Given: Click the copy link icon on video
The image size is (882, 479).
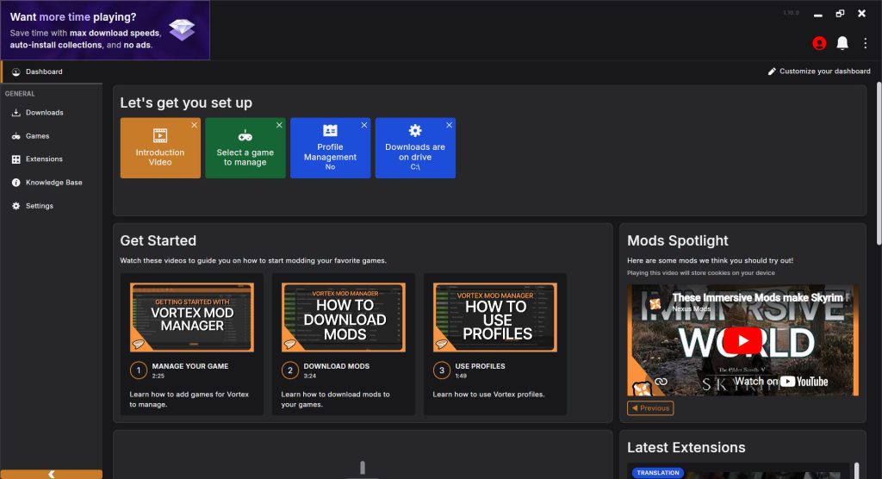Looking at the screenshot, I should pyautogui.click(x=661, y=382).
